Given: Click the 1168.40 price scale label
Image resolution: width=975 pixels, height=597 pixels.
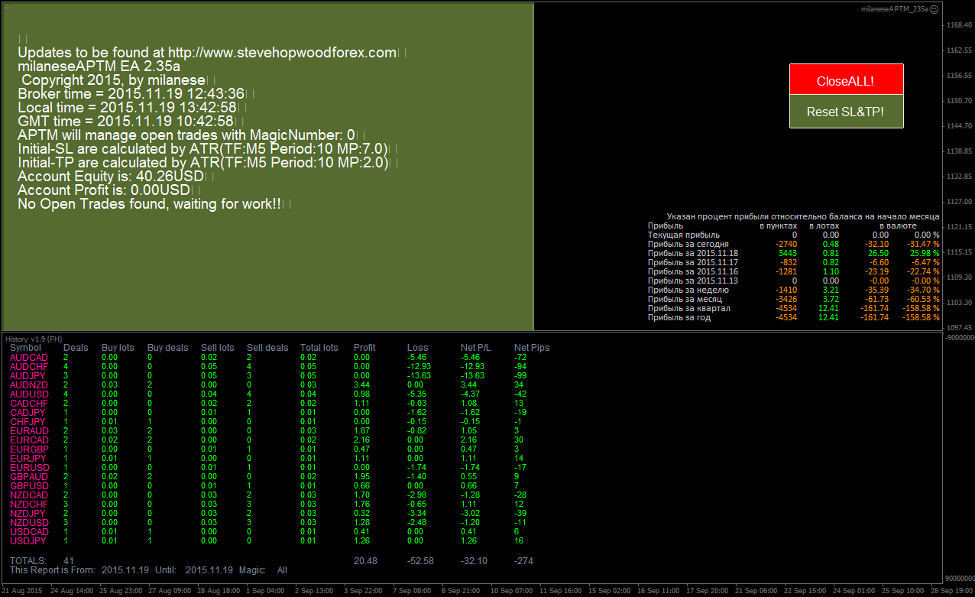Looking at the screenshot, I should coord(958,25).
